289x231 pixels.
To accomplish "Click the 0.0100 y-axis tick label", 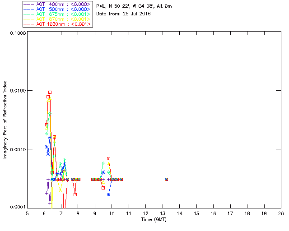I will click(18, 91).
